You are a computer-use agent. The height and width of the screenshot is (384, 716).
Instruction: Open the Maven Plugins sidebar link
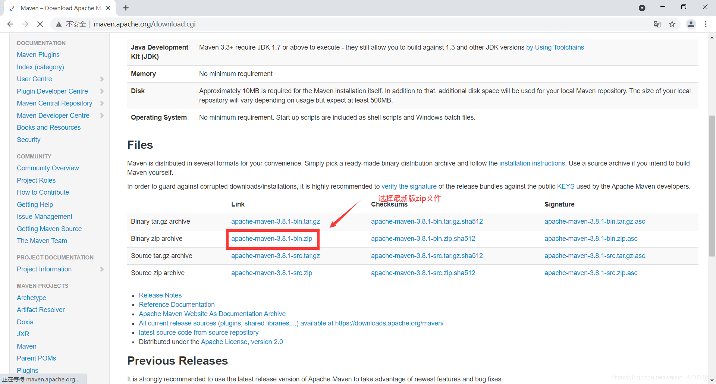(38, 55)
